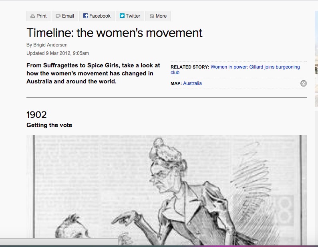Expand the map with the chevron icon
Image resolution: width=318 pixels, height=247 pixels.
tap(304, 83)
